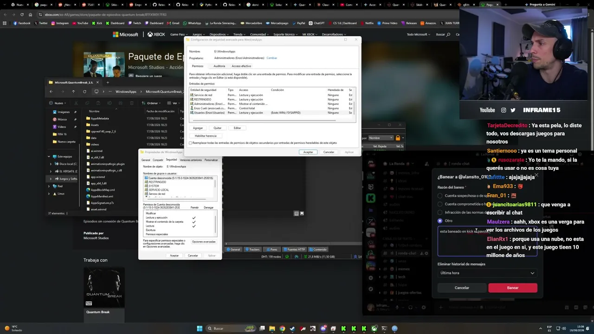Check 'Reemplazar todas las entradas de permisos' box

191,143
